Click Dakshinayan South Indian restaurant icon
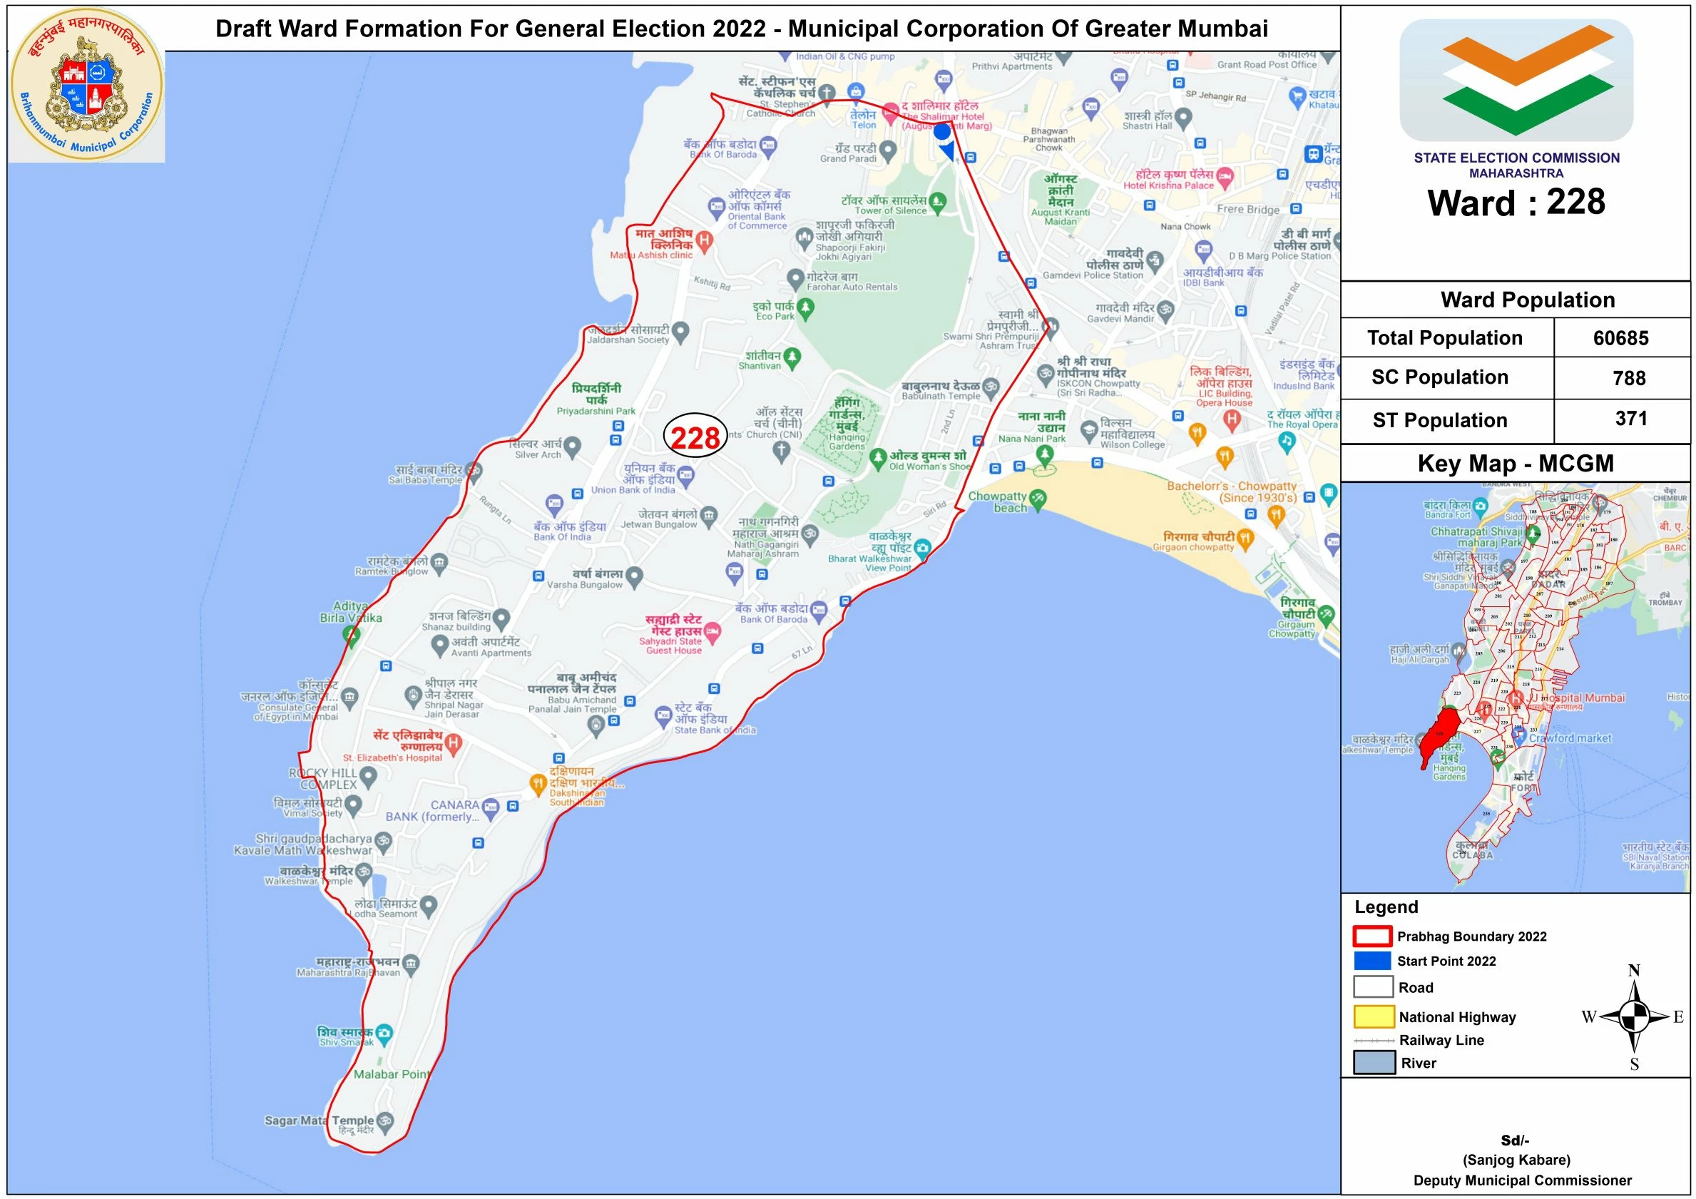The image size is (1696, 1199). 538,783
